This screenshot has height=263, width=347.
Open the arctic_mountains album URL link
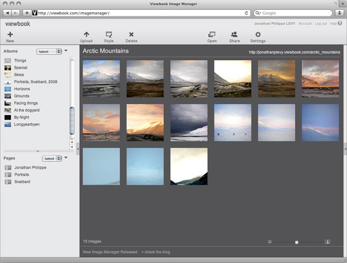tap(294, 52)
